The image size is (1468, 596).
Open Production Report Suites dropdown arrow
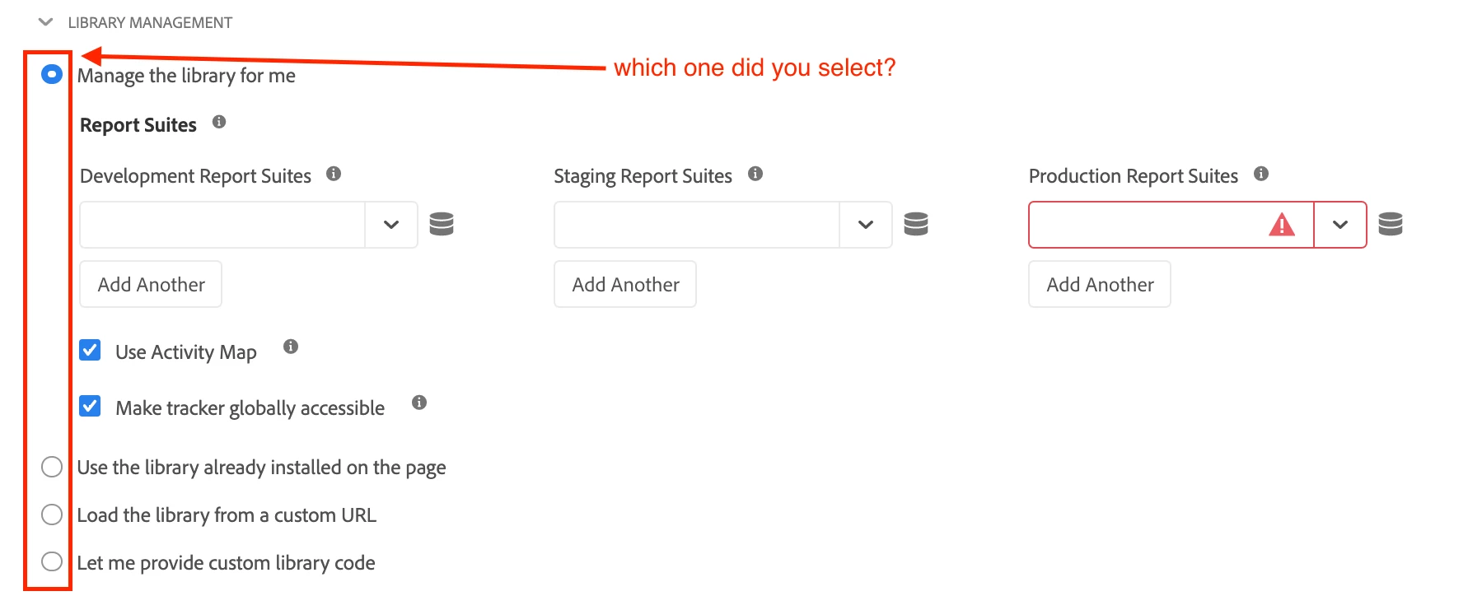pos(1340,225)
